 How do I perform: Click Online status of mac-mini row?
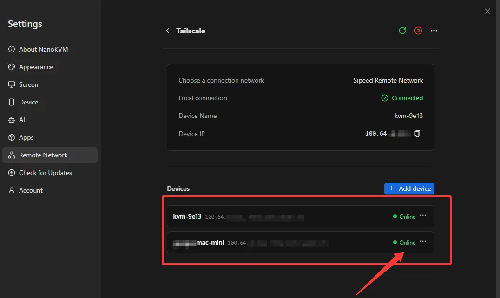(404, 243)
